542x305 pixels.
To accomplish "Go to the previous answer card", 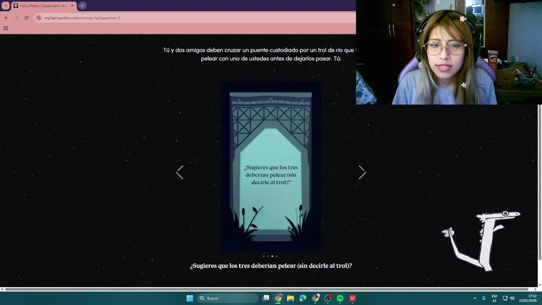I will click(x=180, y=172).
